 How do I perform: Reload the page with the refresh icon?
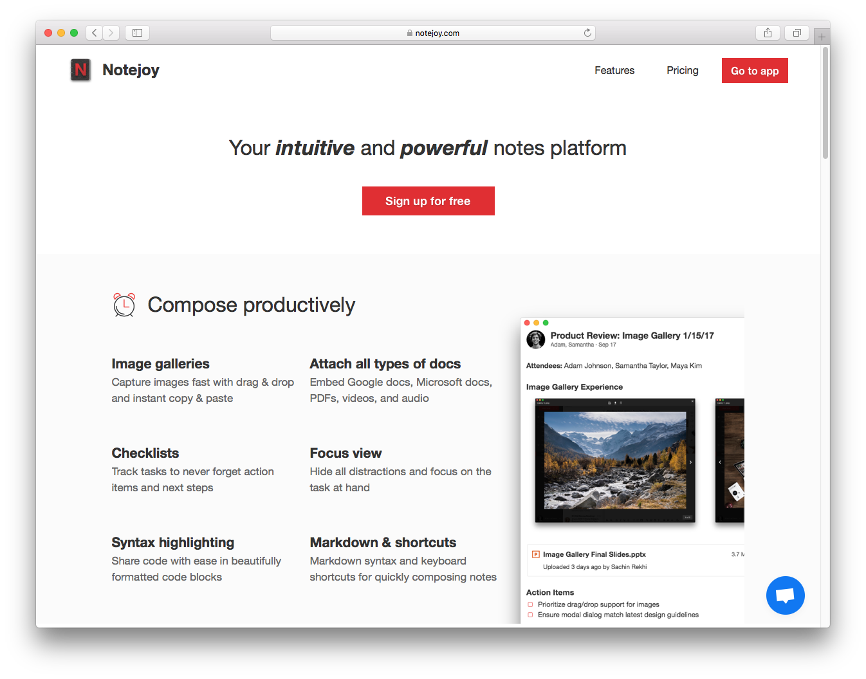click(587, 33)
